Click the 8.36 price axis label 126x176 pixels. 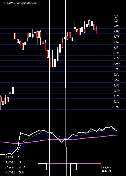point(116,53)
